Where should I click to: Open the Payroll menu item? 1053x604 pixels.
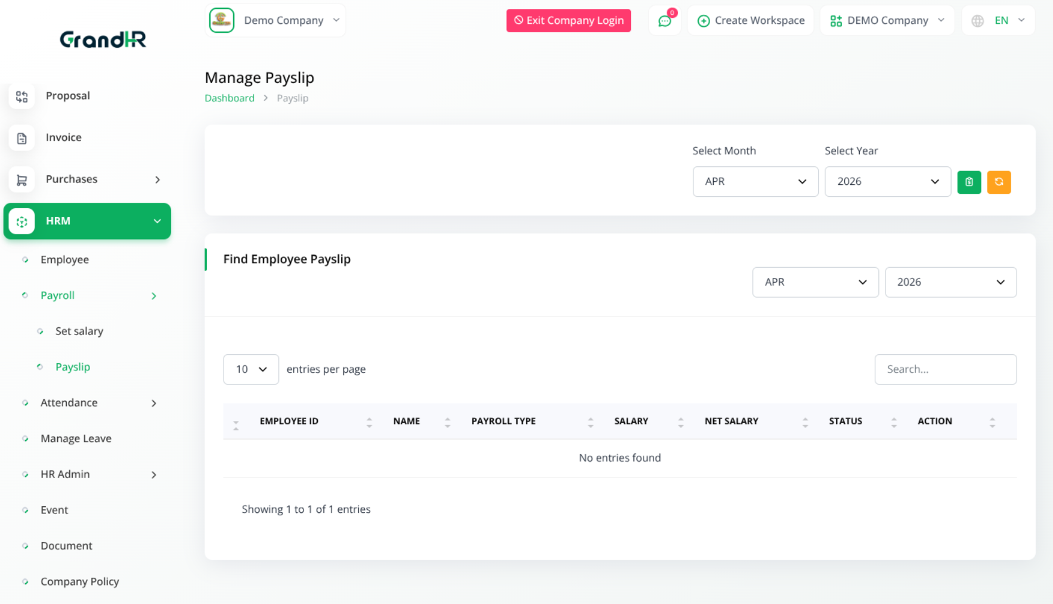(57, 295)
